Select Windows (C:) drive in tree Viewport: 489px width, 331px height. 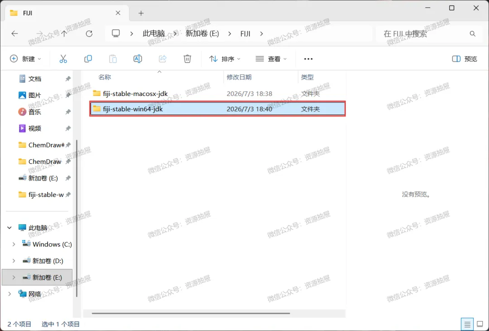point(48,244)
